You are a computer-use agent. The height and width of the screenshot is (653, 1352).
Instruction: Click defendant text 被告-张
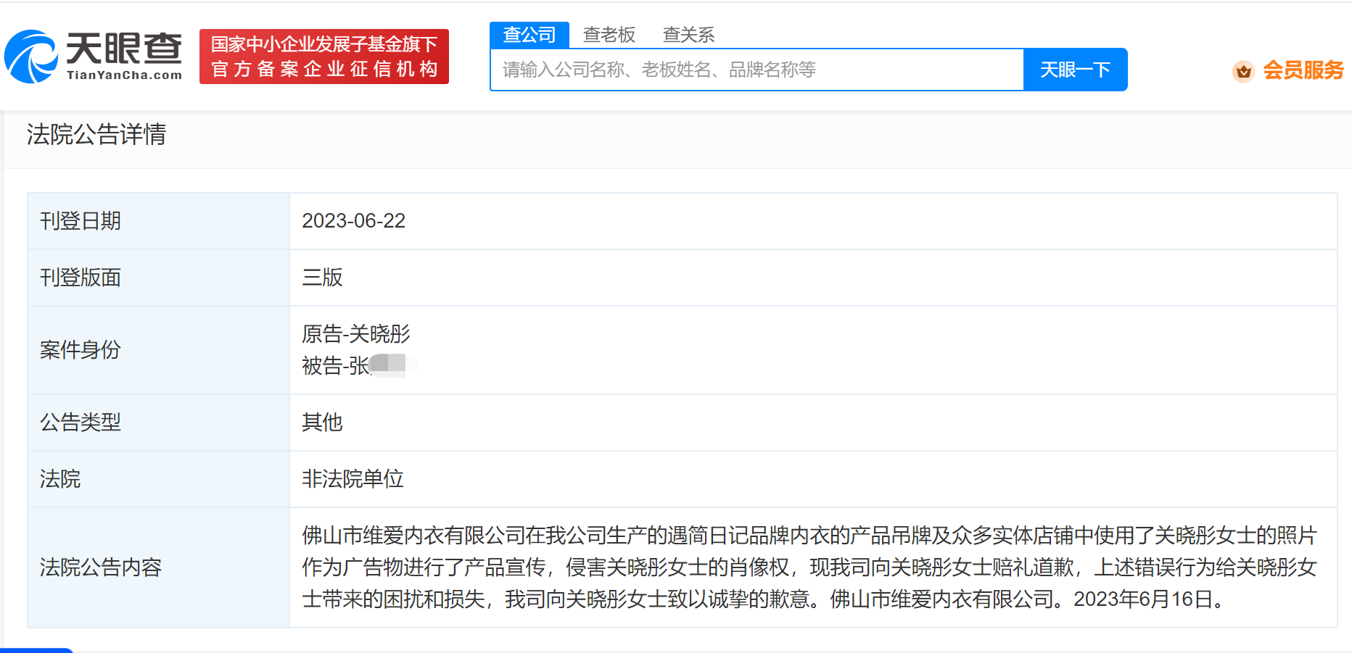click(336, 366)
